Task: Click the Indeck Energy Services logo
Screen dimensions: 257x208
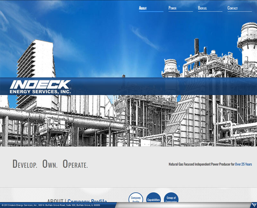Action: click(x=40, y=87)
